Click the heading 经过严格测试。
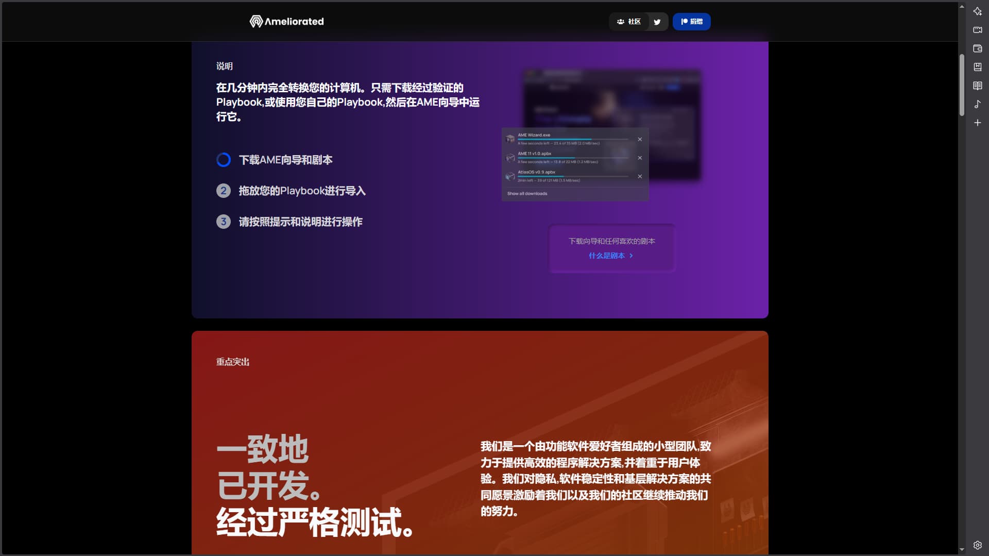Viewport: 989px width, 556px height. tap(315, 523)
